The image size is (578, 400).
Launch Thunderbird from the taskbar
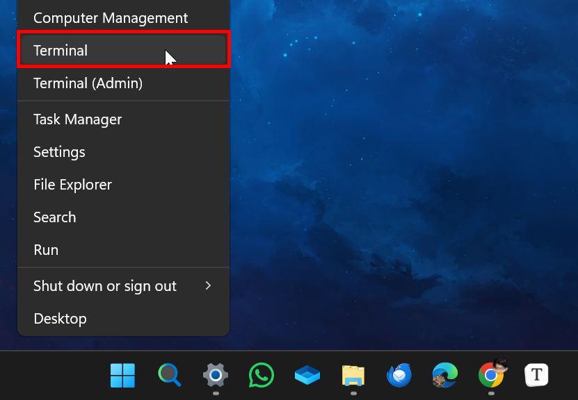pos(399,375)
